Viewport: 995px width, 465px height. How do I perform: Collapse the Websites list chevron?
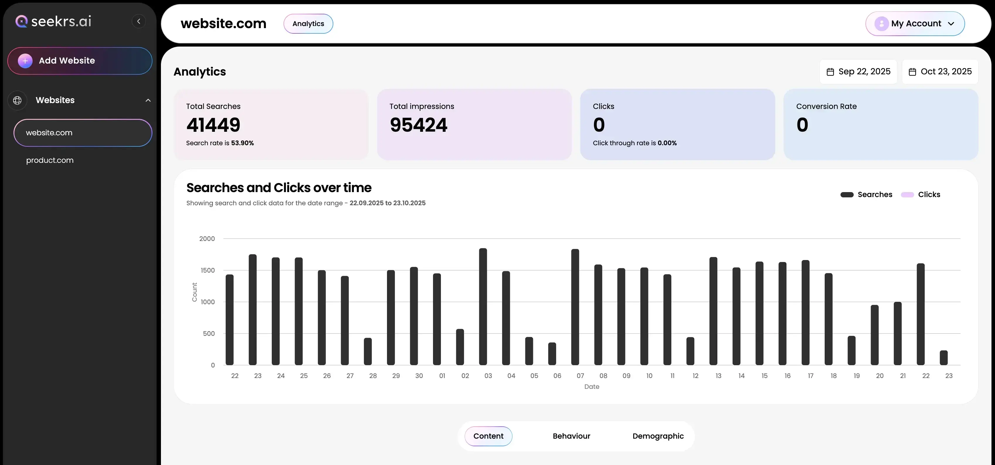tap(148, 100)
